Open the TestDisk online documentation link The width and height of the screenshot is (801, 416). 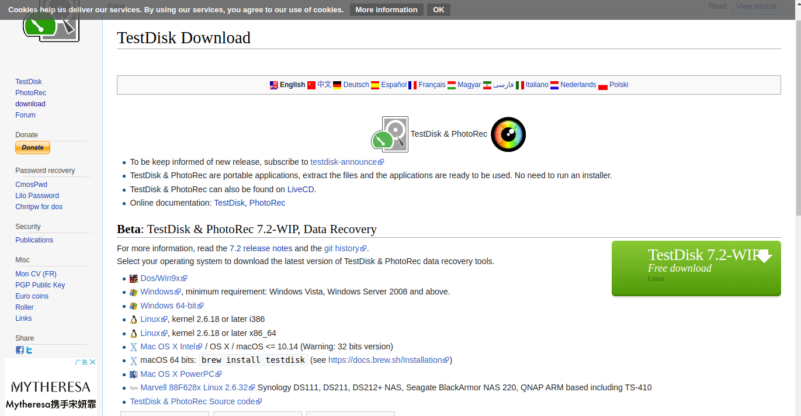click(x=229, y=203)
